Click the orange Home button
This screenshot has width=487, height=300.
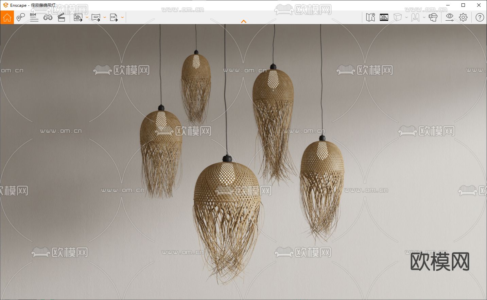(7, 17)
